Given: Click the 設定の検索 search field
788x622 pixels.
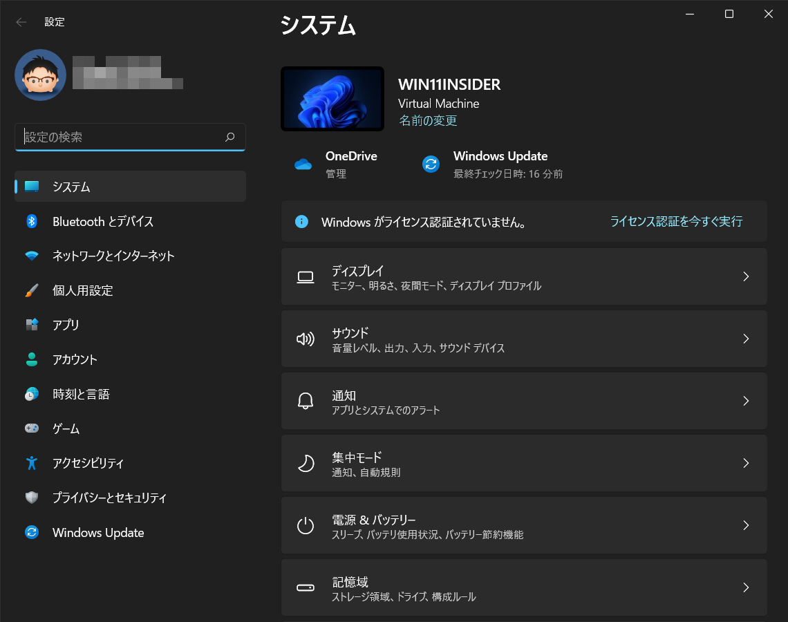Looking at the screenshot, I should [x=130, y=137].
